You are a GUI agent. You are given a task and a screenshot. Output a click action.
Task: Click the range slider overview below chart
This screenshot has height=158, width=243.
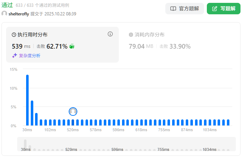point(126,144)
